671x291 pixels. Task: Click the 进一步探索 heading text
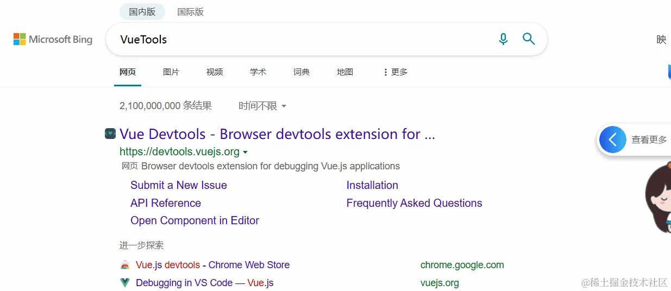click(x=142, y=245)
